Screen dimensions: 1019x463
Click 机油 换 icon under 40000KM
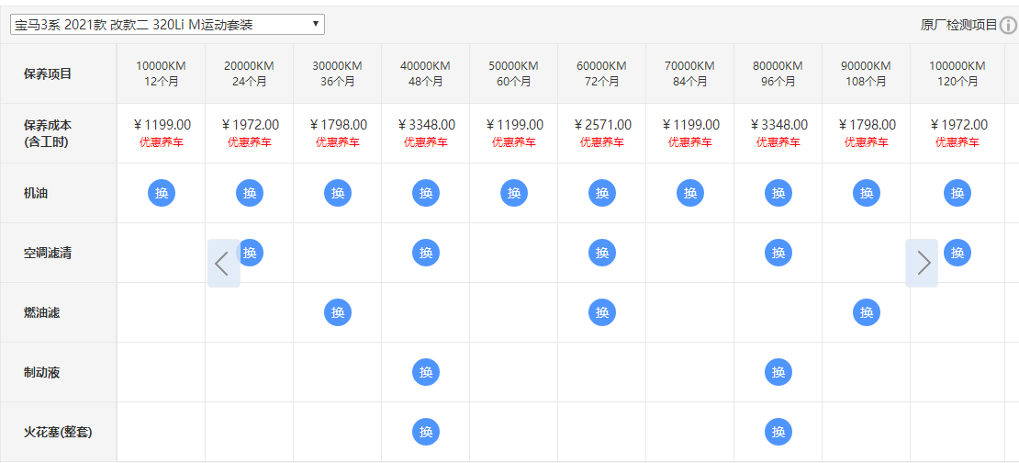(x=426, y=193)
